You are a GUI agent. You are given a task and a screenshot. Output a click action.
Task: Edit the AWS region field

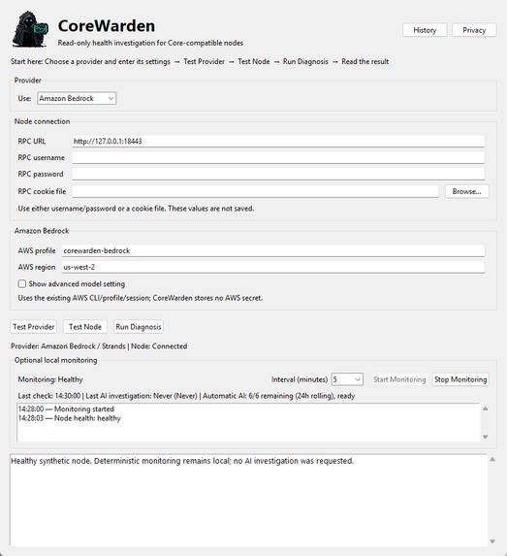point(272,267)
